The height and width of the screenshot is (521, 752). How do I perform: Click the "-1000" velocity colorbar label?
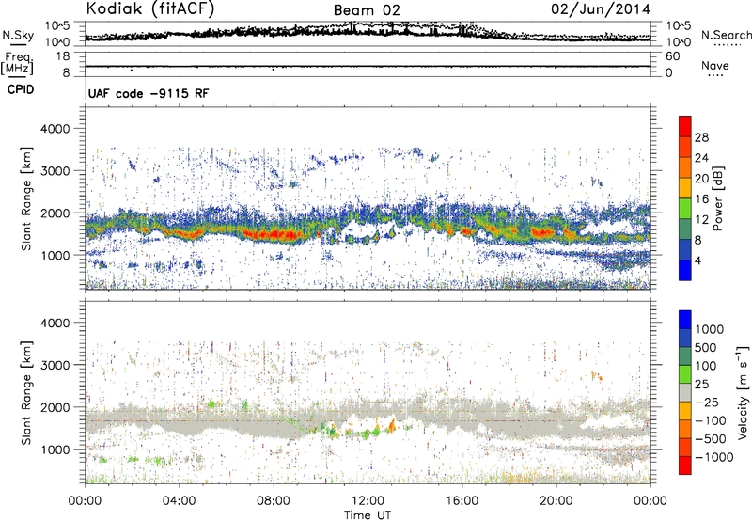click(x=714, y=457)
